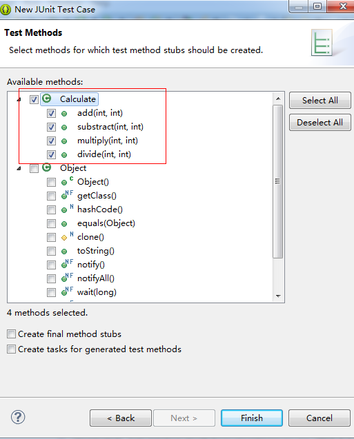The image size is (354, 439).
Task: Select the equals(Object) row text
Action: point(106,223)
